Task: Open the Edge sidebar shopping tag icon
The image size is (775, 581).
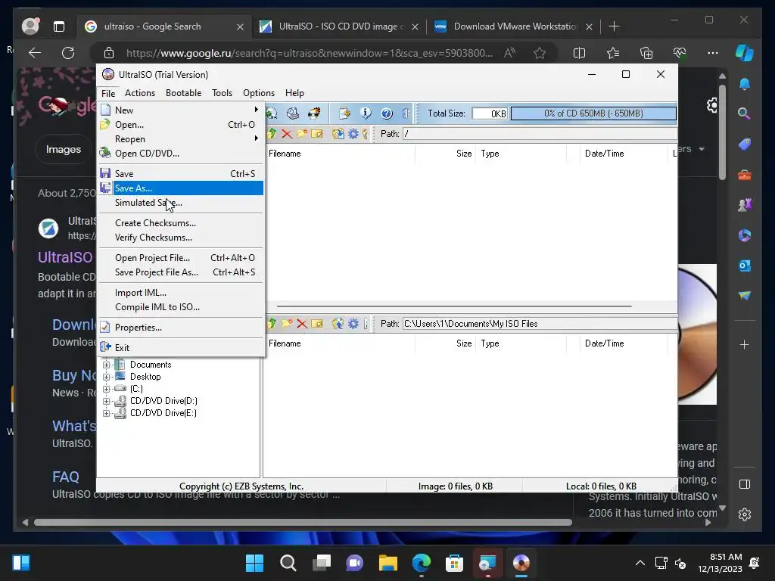Action: [745, 144]
